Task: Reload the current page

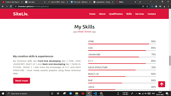Action: coord(11,7)
